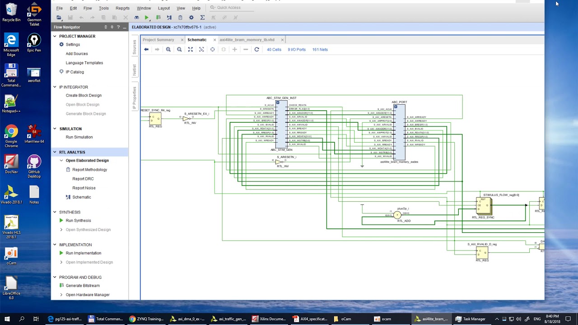Switch to the Project Summary tab
Viewport: 578px width, 325px height.
point(158,40)
